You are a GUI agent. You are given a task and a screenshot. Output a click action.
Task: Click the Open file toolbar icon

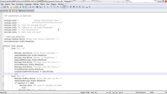pos(2,7)
